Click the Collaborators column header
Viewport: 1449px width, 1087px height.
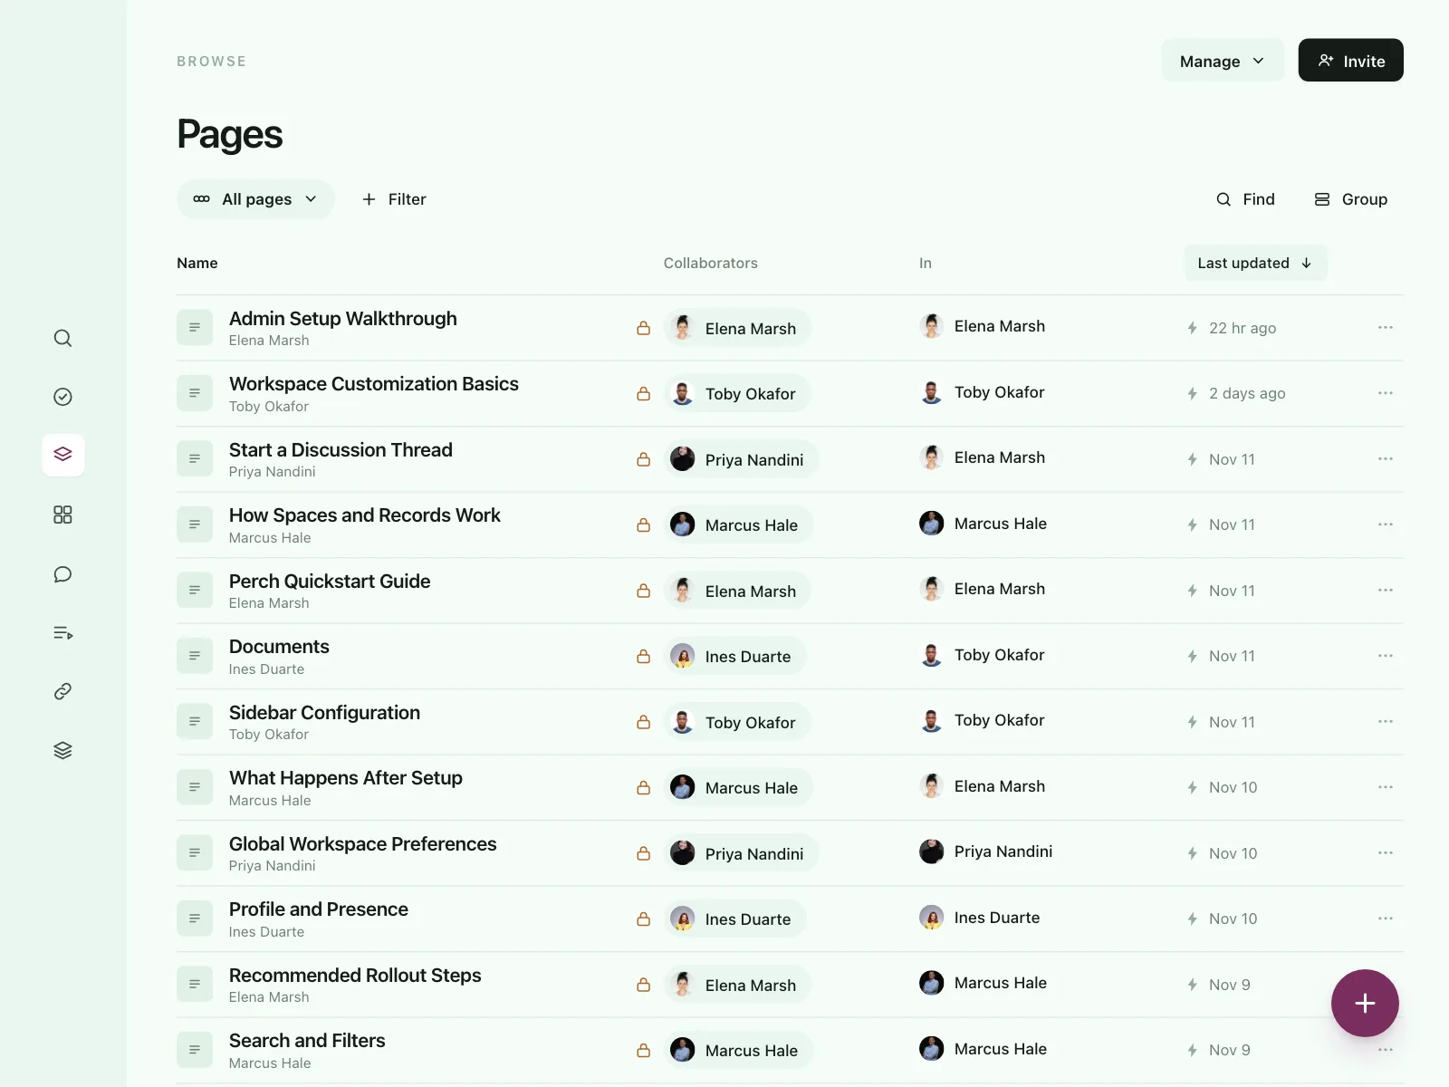[711, 263]
